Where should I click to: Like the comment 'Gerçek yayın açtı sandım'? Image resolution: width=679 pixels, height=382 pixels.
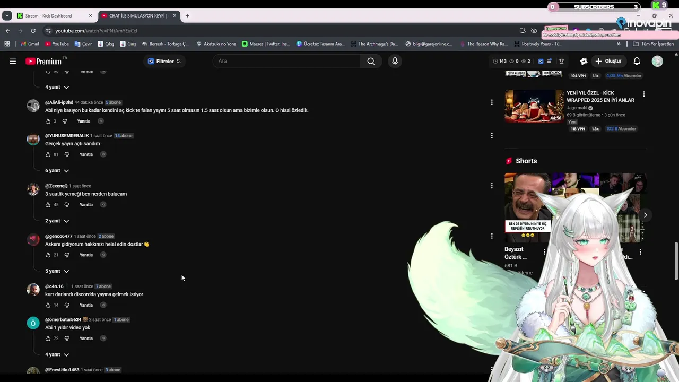(48, 154)
